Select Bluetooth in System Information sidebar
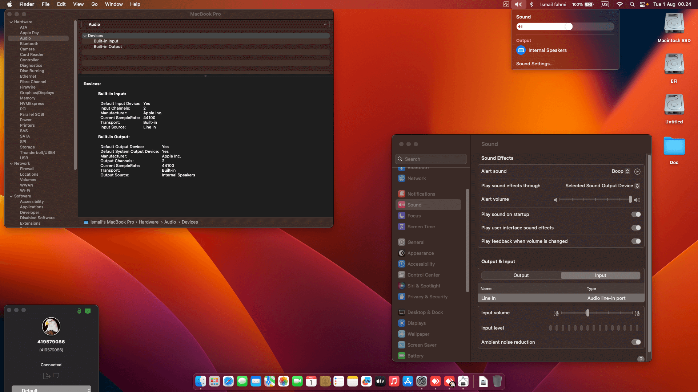698x392 pixels. point(29,44)
